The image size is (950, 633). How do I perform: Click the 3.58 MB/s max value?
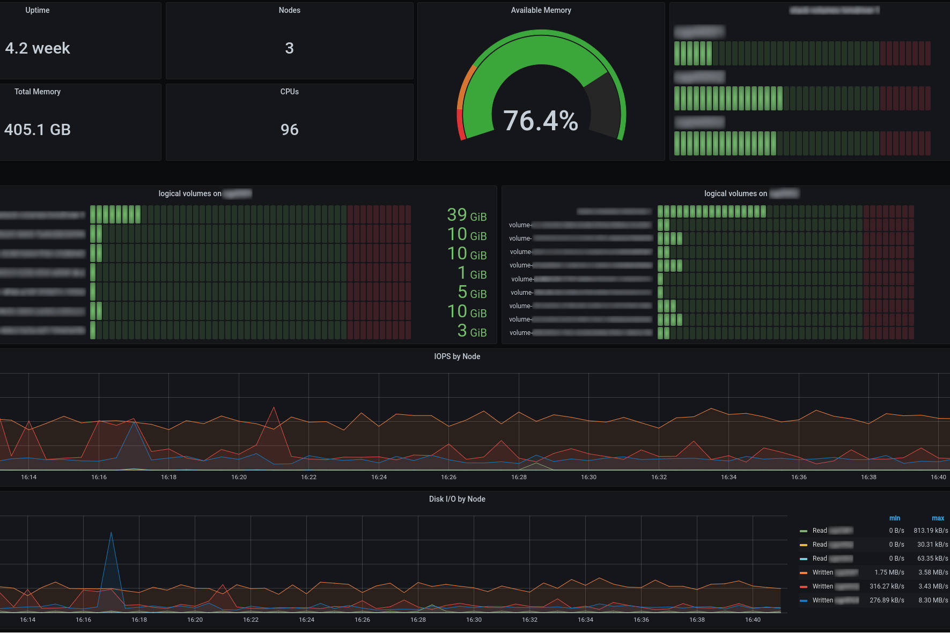(933, 572)
